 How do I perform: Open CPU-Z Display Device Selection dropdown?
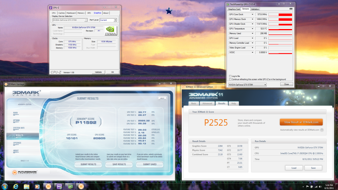point(70,20)
